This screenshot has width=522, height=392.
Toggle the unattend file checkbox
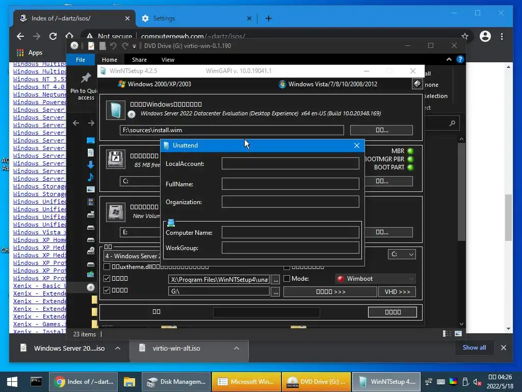coord(107,278)
